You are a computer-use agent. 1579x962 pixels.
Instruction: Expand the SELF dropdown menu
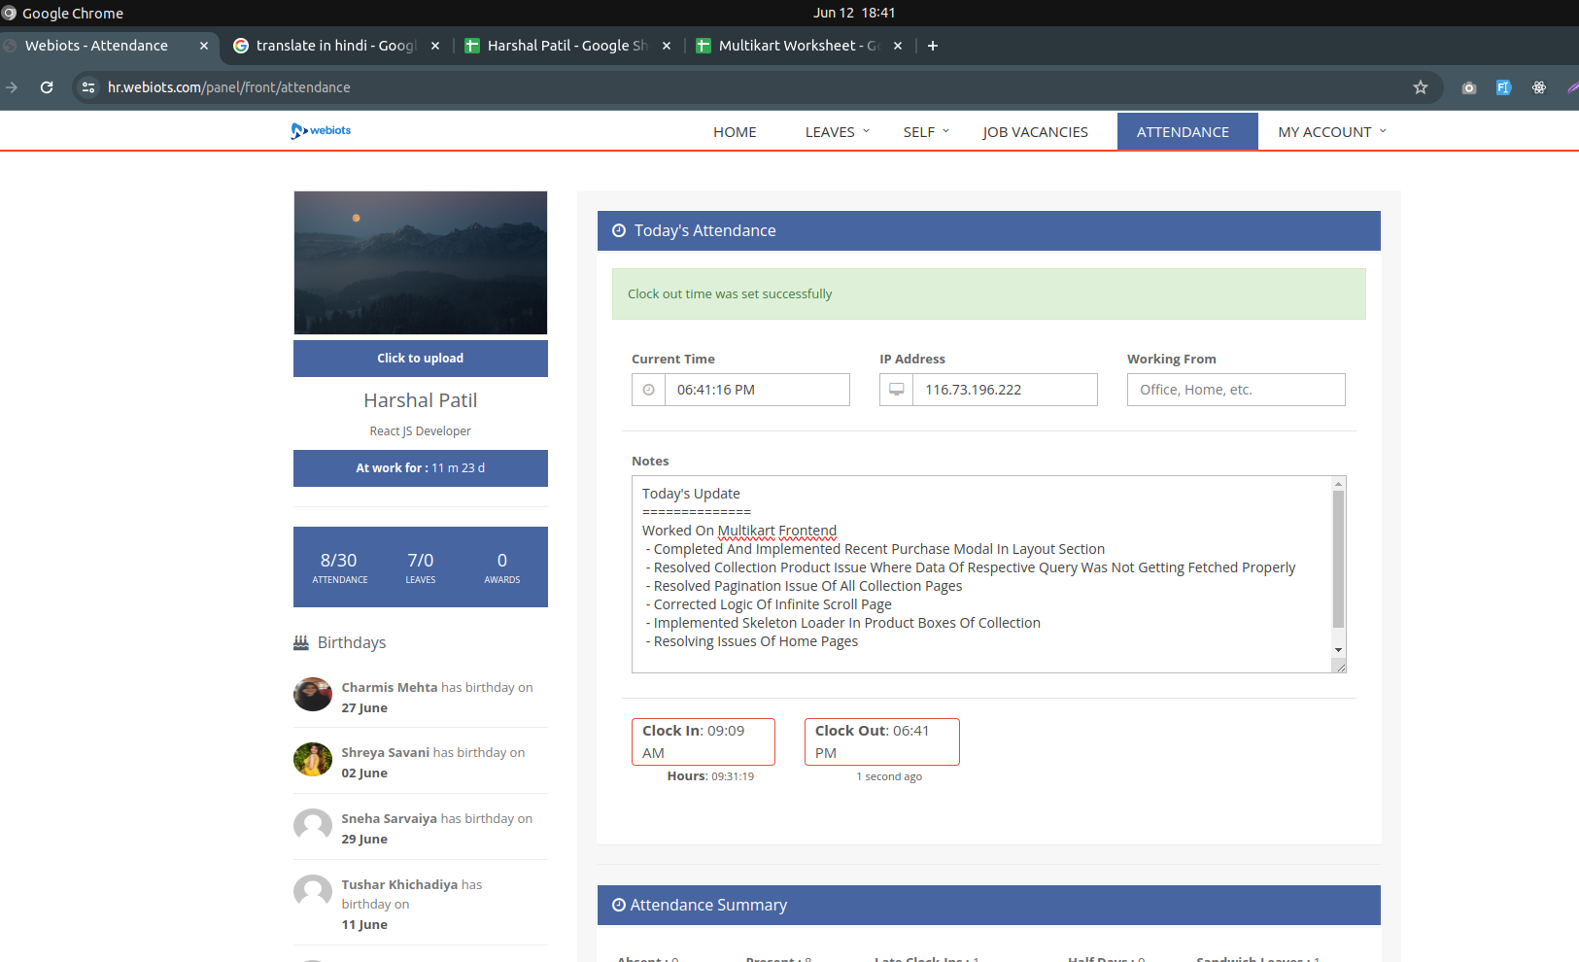tap(925, 132)
